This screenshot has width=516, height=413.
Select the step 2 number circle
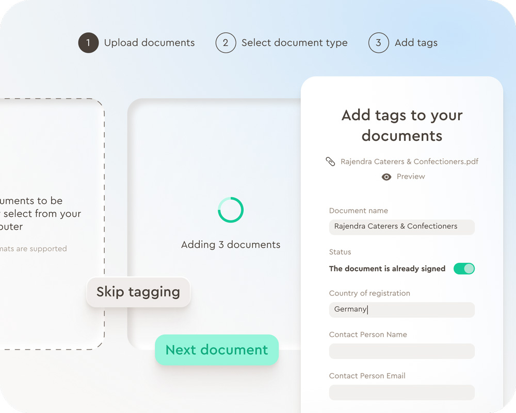click(x=225, y=43)
